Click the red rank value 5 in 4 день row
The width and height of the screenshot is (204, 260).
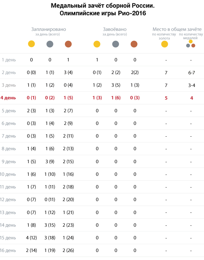click(x=166, y=98)
